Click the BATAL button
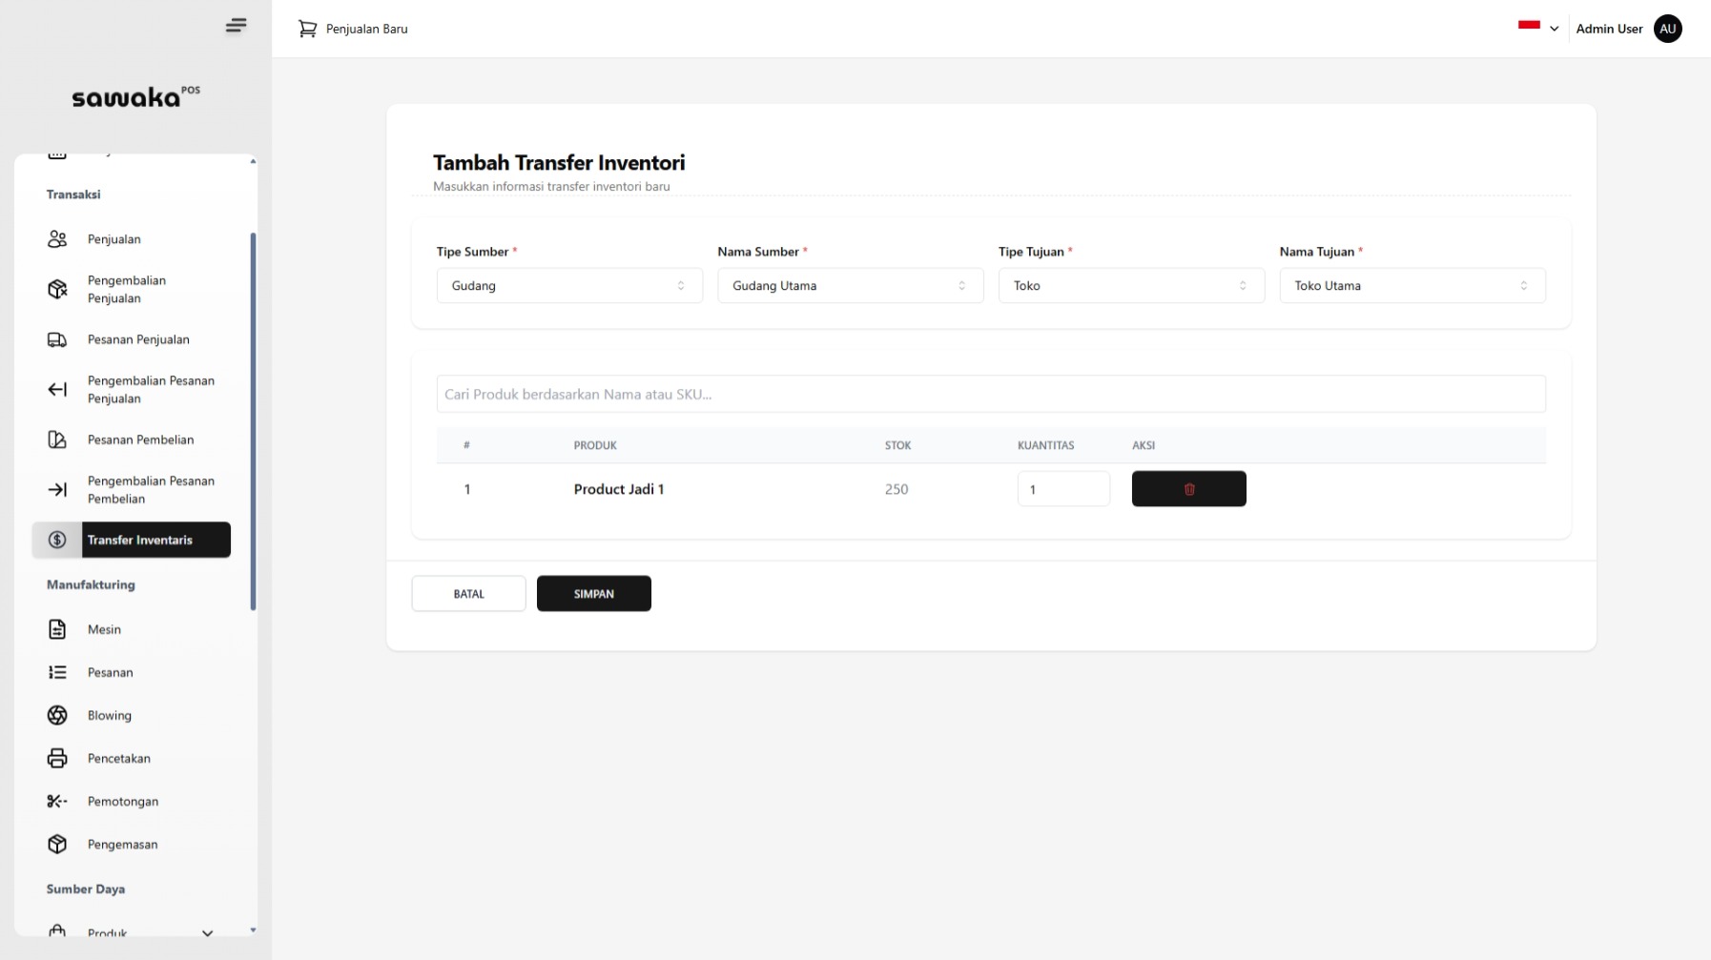This screenshot has height=960, width=1711. (x=468, y=594)
